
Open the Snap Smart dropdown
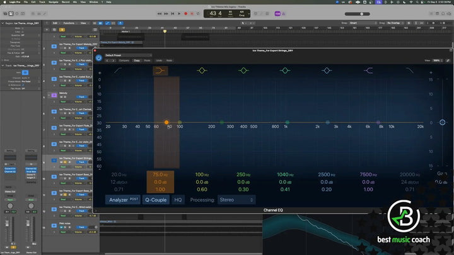[363, 23]
